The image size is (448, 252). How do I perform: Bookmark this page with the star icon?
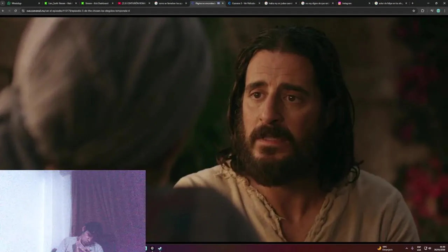tap(414, 11)
